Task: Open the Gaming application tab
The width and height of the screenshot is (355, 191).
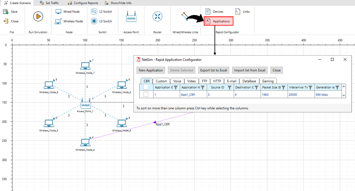Action: tap(268, 81)
